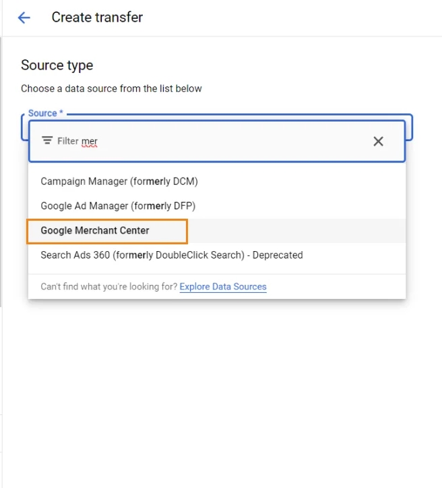Click the Source combo box right border edge
This screenshot has height=488, width=442.
click(x=412, y=128)
